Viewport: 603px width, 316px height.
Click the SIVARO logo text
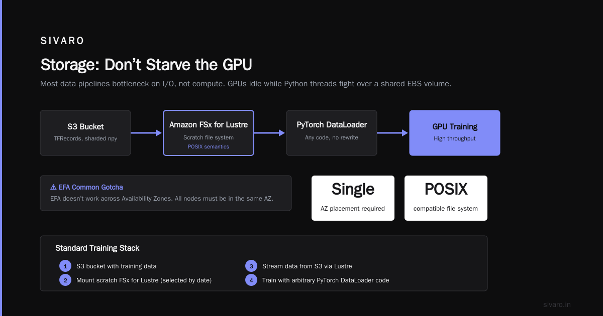point(63,41)
